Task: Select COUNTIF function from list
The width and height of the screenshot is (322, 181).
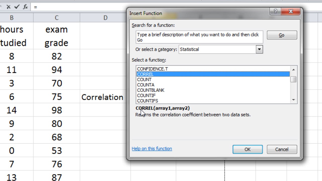Action: coord(146,96)
